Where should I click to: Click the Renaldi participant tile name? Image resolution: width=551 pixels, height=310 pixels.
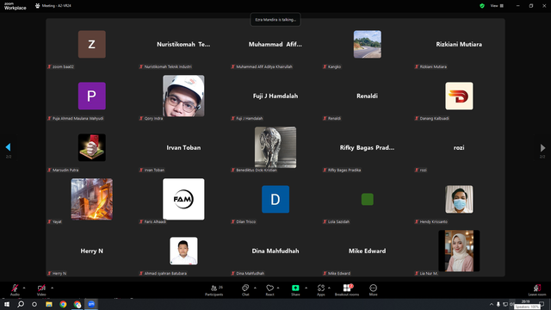[x=368, y=96]
